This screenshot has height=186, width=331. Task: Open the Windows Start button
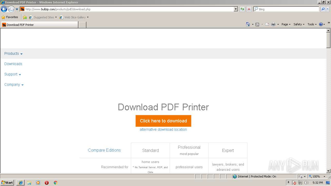(7, 182)
